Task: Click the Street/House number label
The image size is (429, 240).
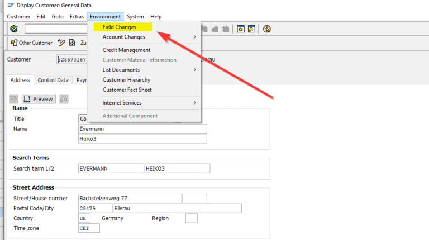Action: click(x=40, y=199)
